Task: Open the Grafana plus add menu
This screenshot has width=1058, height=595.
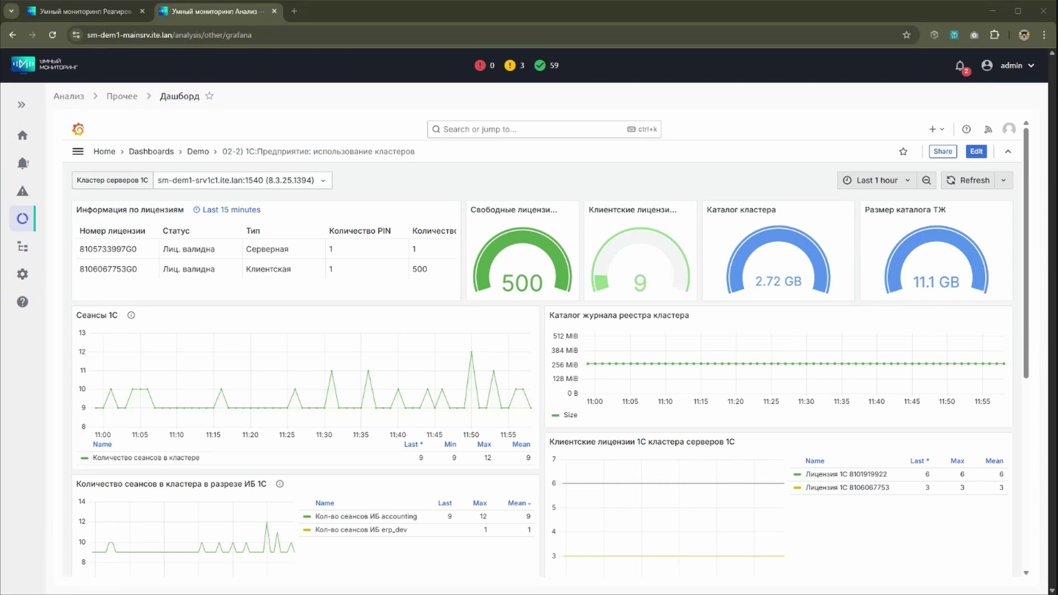Action: [936, 129]
